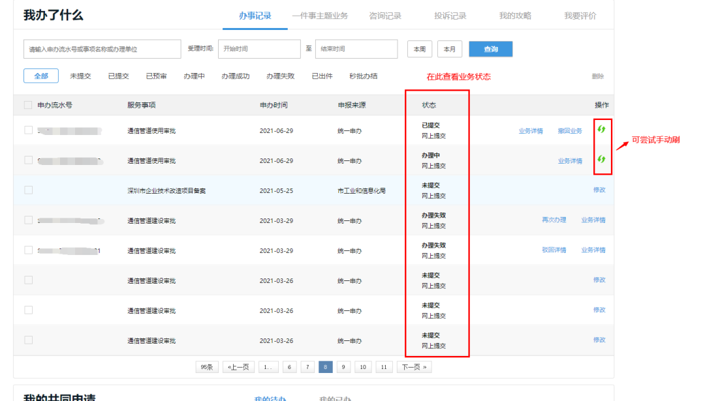Screen dimensions: 705x401
Task: Open the 我要评价 tab
Action: tap(580, 16)
